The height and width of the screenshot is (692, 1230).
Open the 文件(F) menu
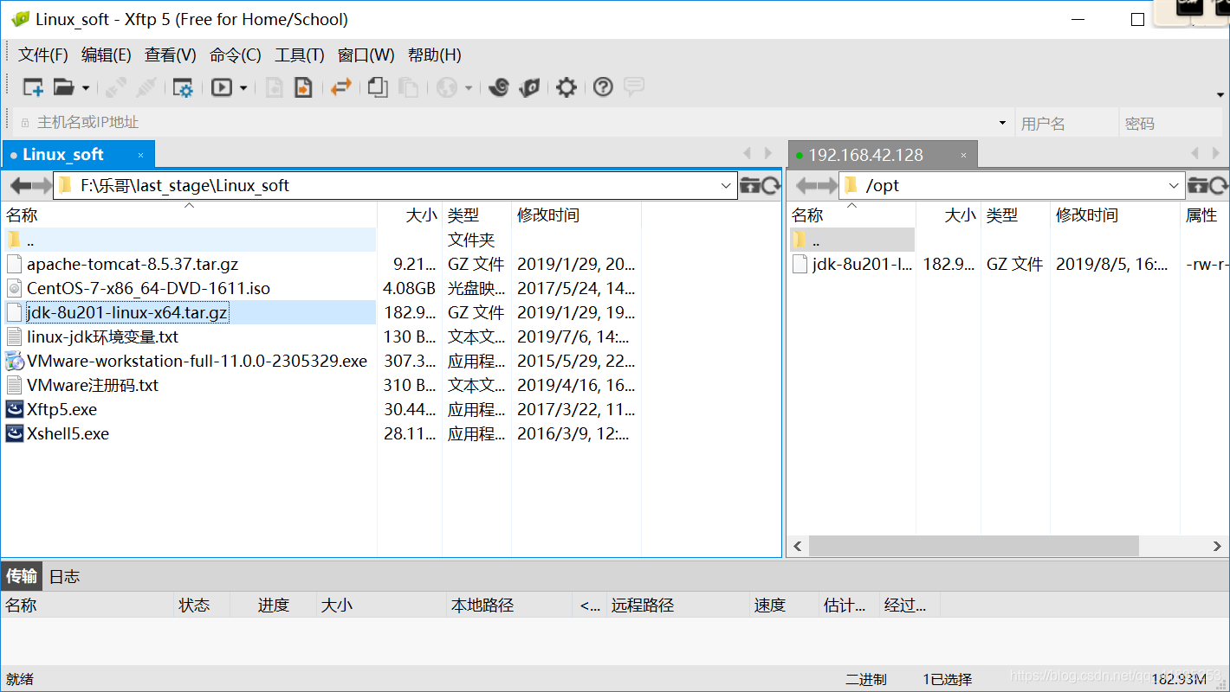43,54
